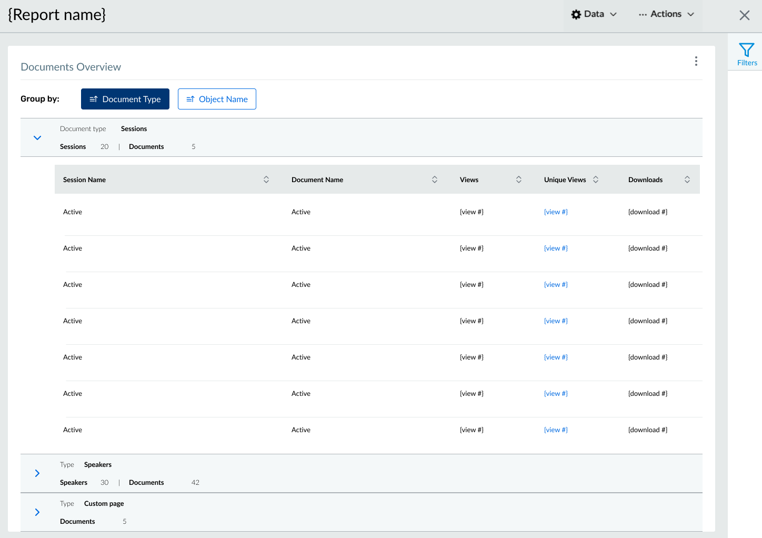Sort the Downloads column arrows
762x538 pixels.
pyautogui.click(x=687, y=180)
